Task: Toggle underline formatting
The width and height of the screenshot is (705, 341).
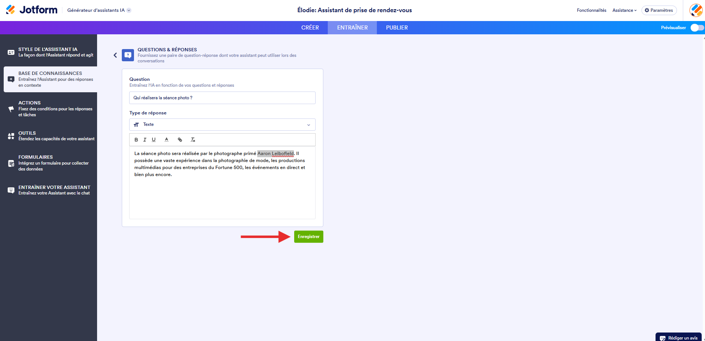Action: click(x=154, y=139)
